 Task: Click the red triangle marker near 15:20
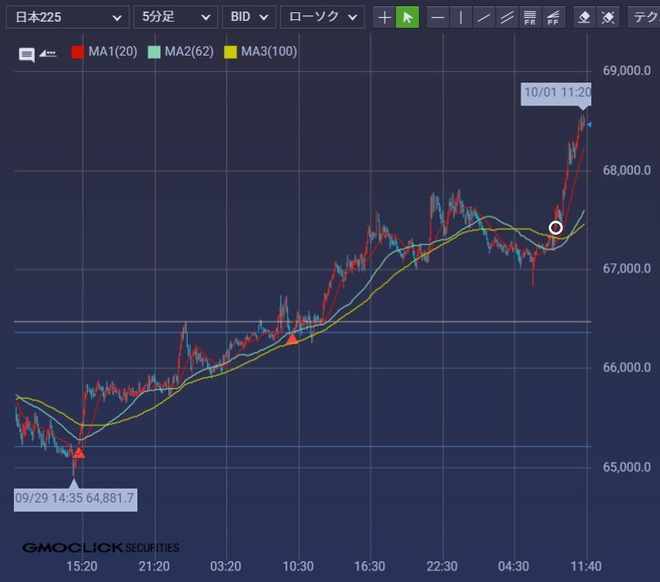[x=79, y=453]
